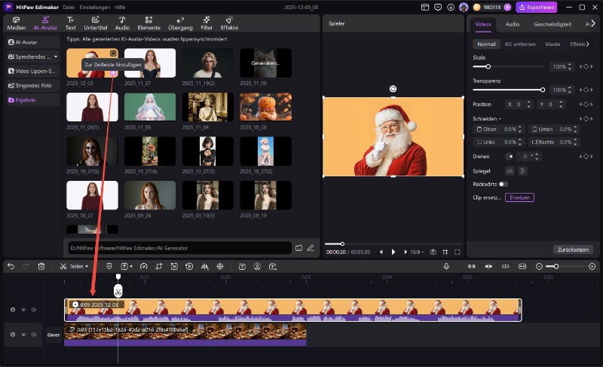Image resolution: width=603 pixels, height=367 pixels.
Task: Click the Cover button on timeline
Action: click(x=54, y=335)
